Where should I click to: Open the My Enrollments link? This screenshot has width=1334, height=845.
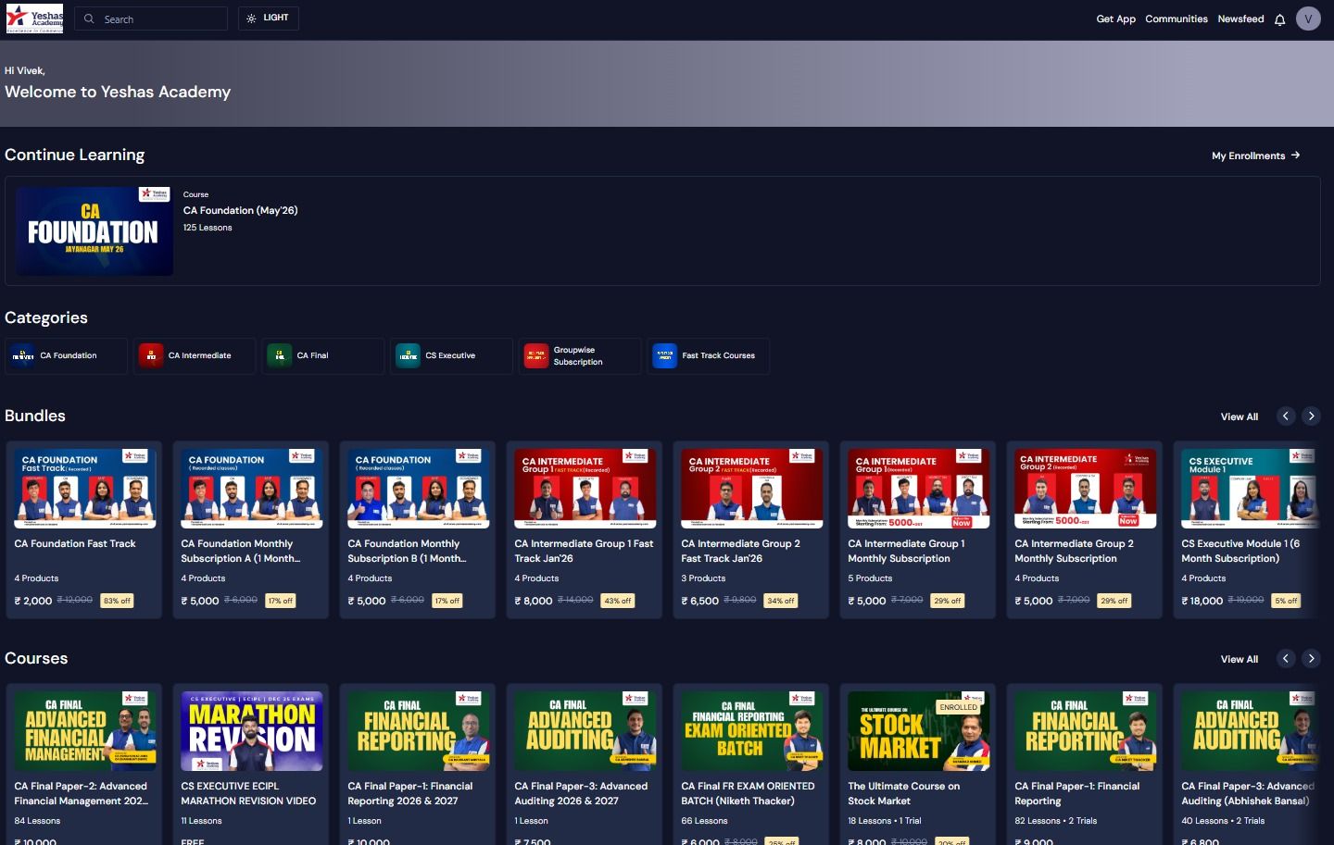(1255, 155)
